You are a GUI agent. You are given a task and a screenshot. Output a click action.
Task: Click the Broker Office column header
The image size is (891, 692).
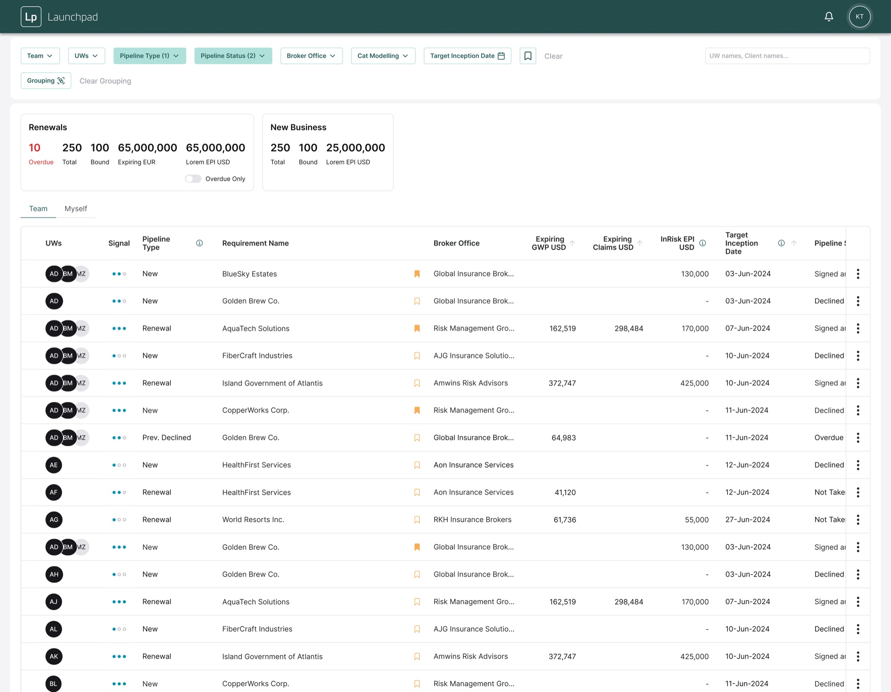coord(456,243)
